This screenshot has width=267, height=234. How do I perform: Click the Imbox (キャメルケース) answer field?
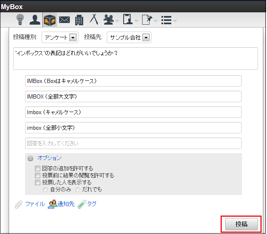[133, 112]
